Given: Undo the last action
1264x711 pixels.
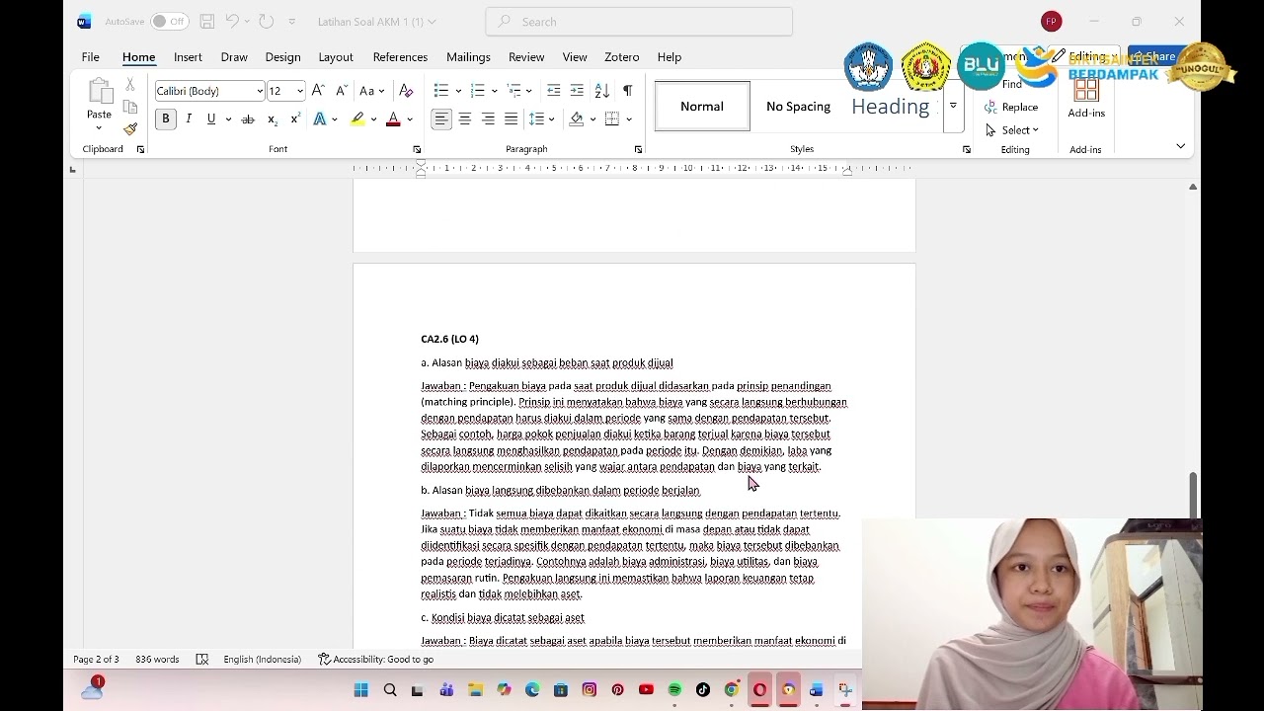Looking at the screenshot, I should (232, 21).
